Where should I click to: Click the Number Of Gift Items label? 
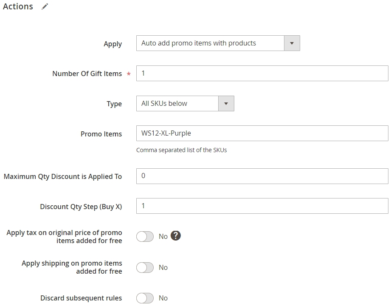pos(87,74)
